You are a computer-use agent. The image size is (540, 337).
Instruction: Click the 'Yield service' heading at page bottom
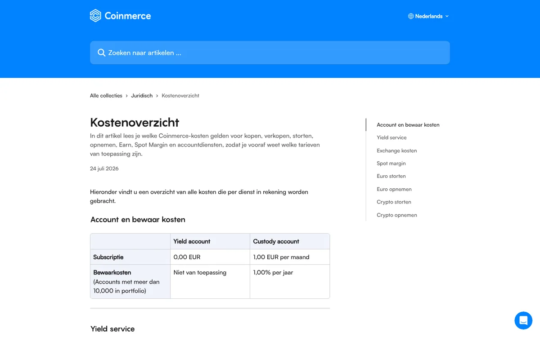click(x=112, y=329)
